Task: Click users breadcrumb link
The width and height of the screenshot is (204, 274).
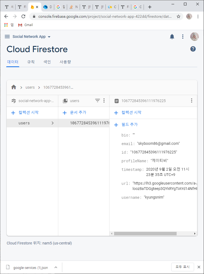Action: [x=30, y=87]
